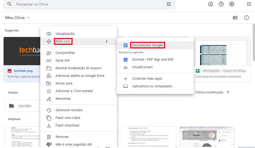Screen dimensions: 255x148
Task: Click the thumbs-down icon for Não é uma sugestão
Action: tap(49, 144)
